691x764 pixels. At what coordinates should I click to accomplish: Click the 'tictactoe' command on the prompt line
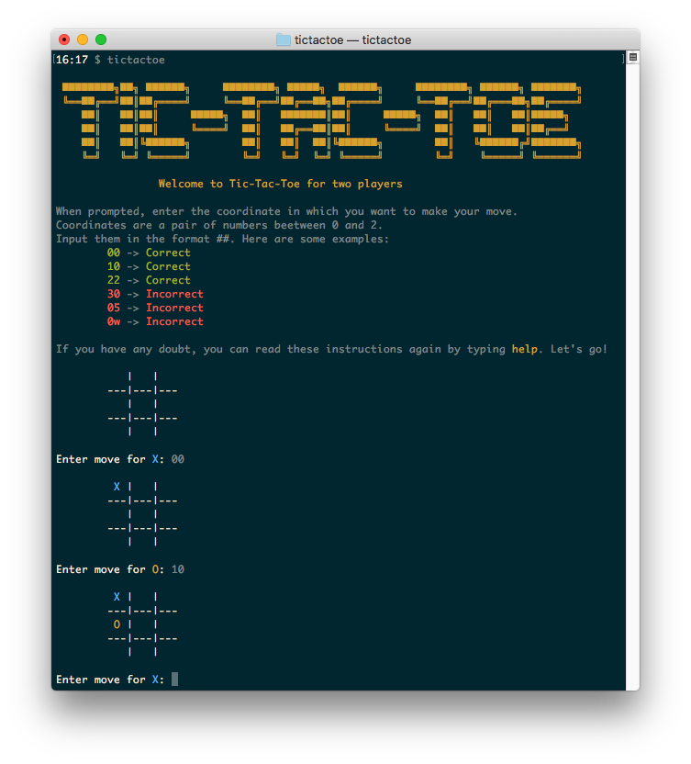click(136, 60)
